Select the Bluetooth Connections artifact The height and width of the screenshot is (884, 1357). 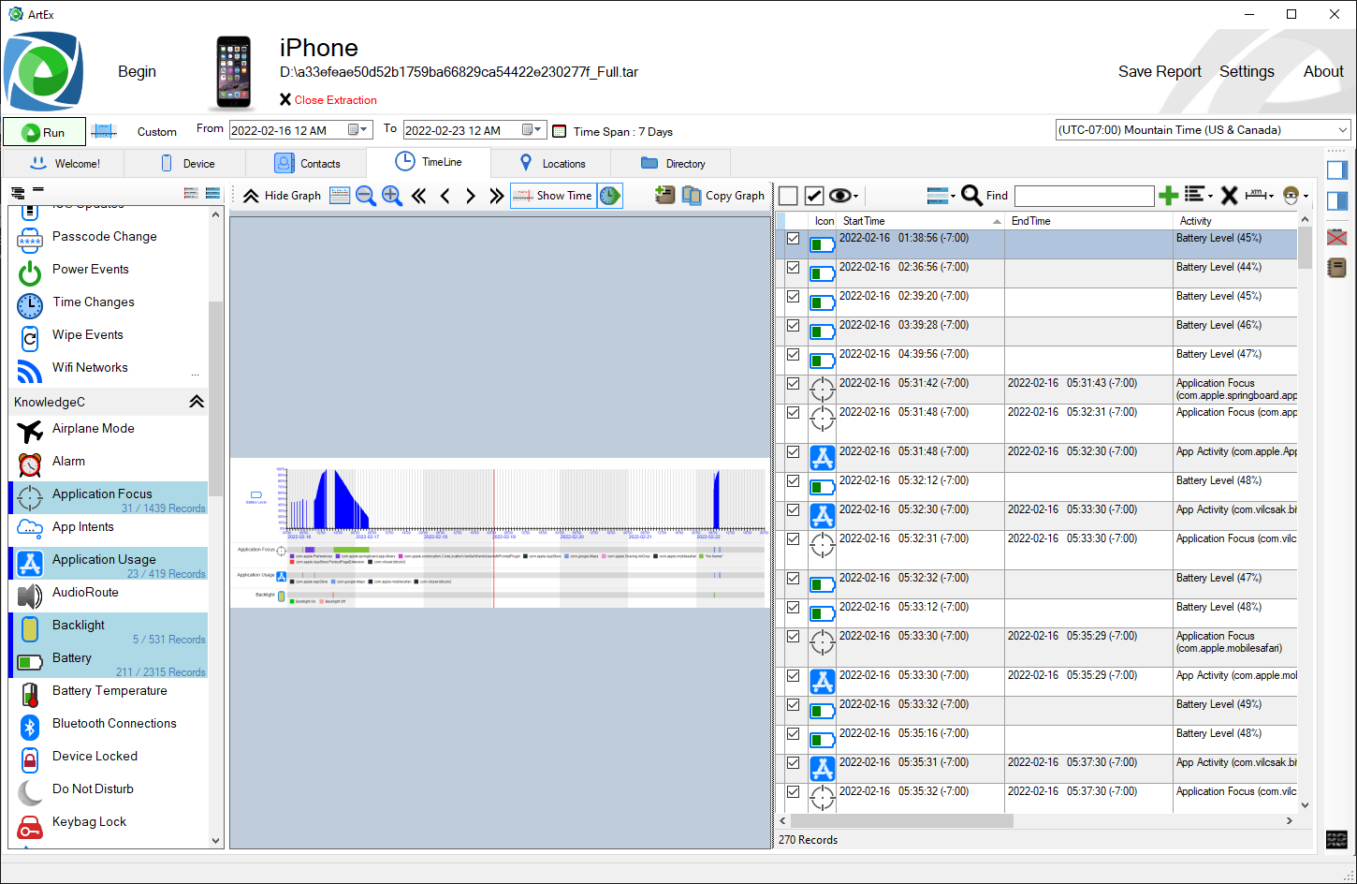point(109,724)
